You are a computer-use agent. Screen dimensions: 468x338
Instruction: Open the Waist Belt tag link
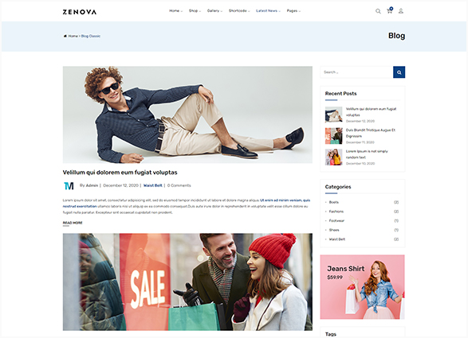tap(153, 185)
